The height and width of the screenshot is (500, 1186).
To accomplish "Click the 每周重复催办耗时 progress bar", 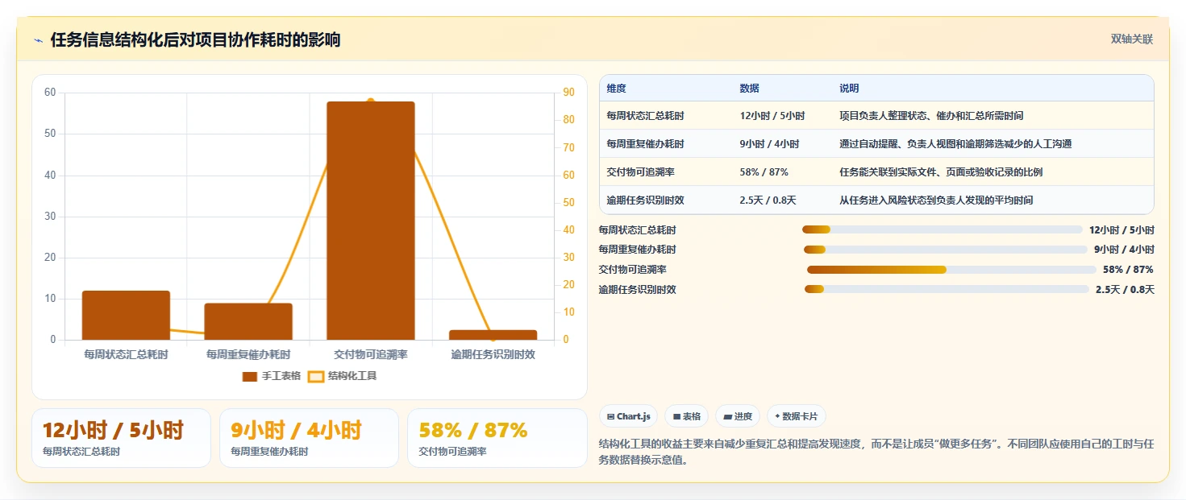I will point(946,250).
